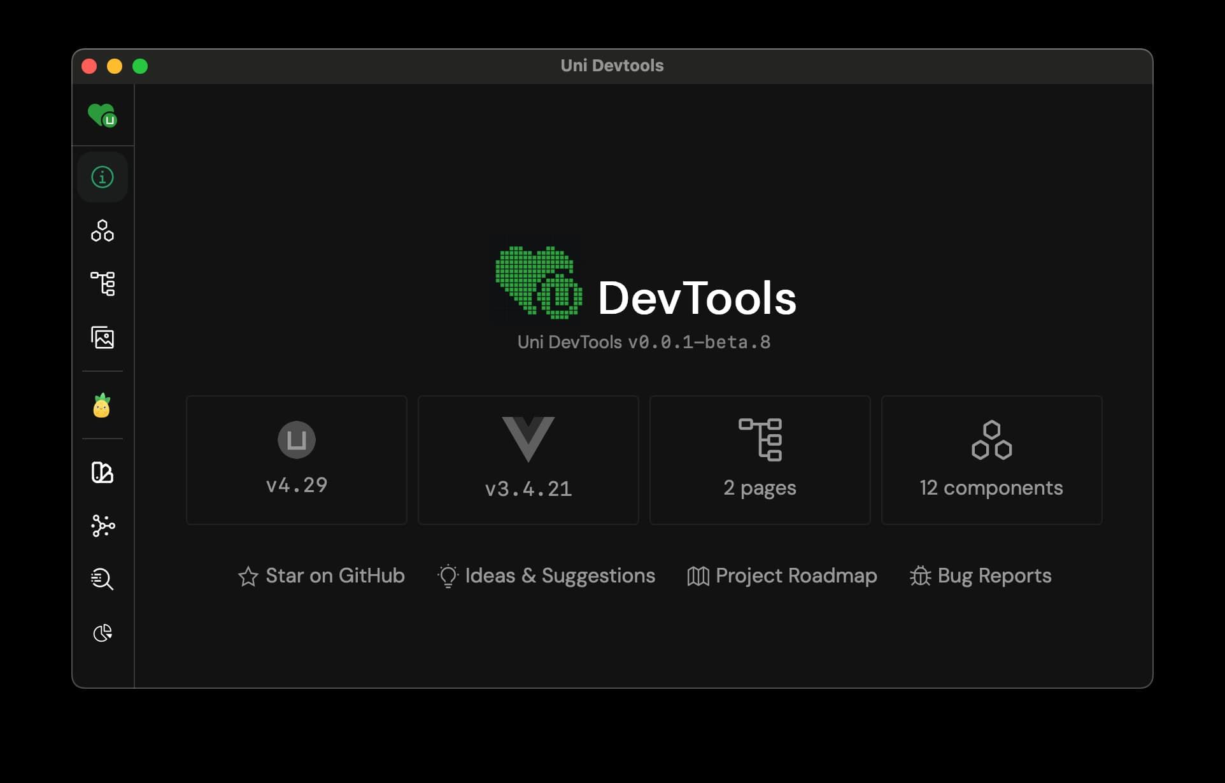Open the Pages routes panel
This screenshot has height=783, width=1225.
[x=102, y=284]
